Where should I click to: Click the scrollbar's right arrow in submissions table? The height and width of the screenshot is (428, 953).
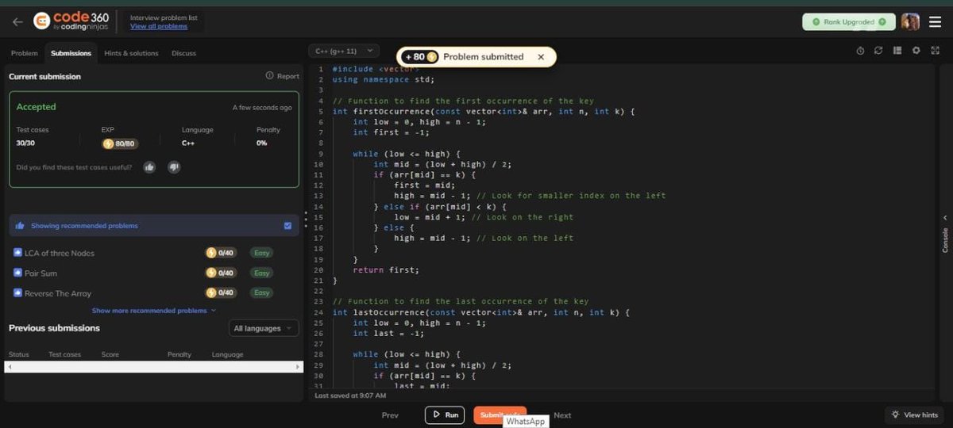tap(299, 367)
